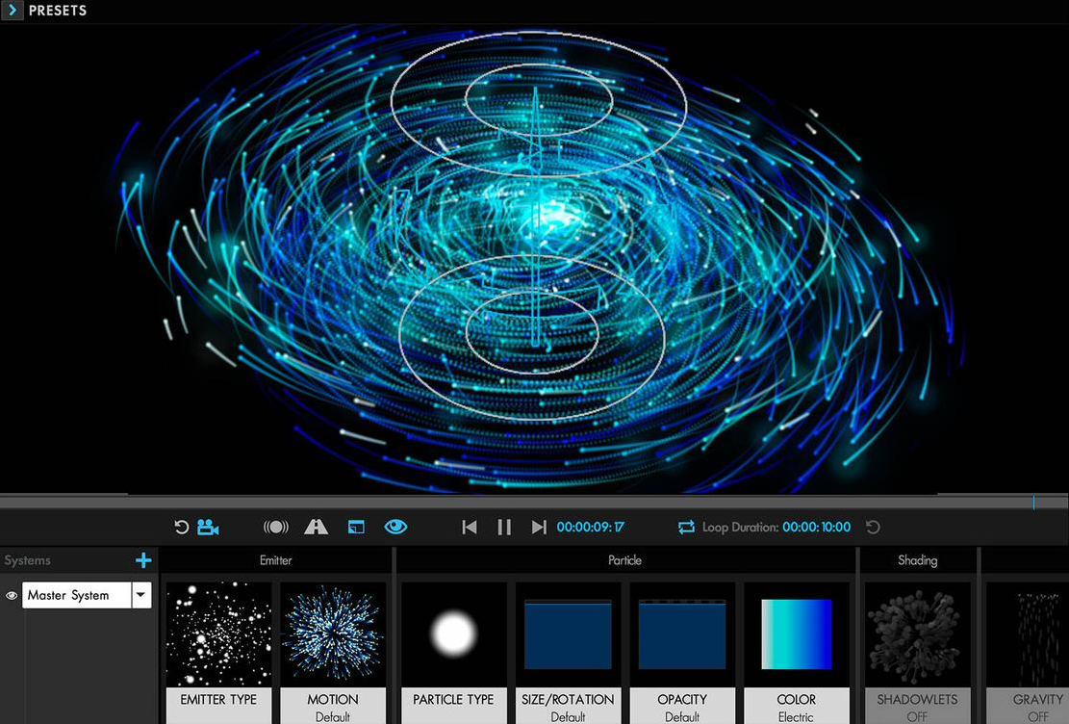Viewport: 1069px width, 724px height.
Task: Hide the Master System with its eye
Action: coord(12,595)
